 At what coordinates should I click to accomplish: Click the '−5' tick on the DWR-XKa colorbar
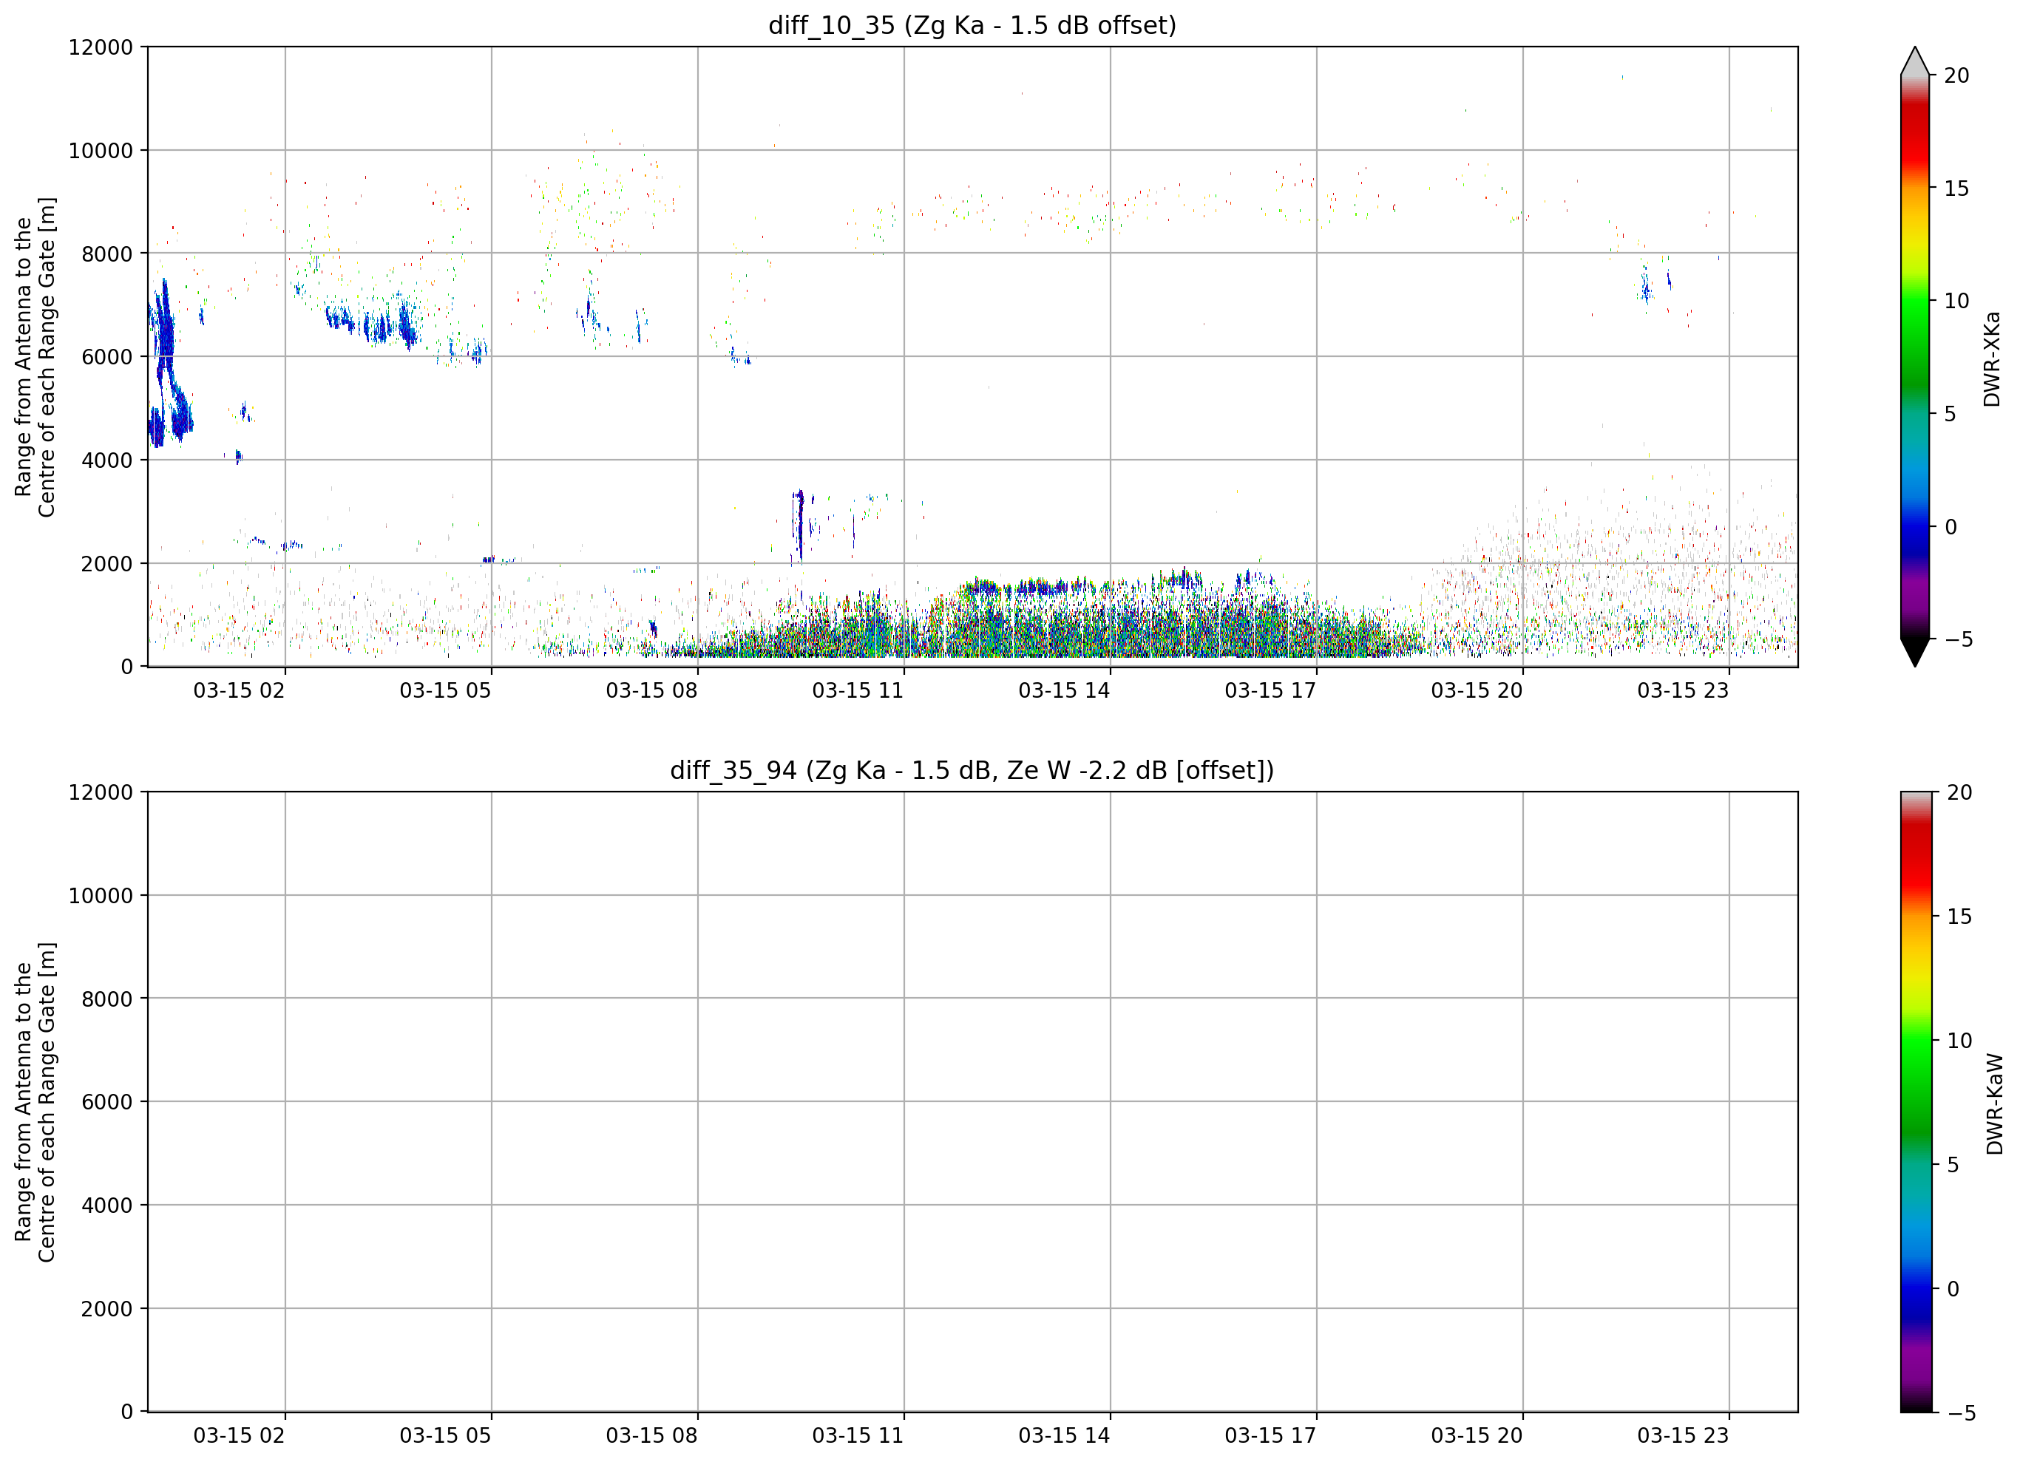point(1958,639)
